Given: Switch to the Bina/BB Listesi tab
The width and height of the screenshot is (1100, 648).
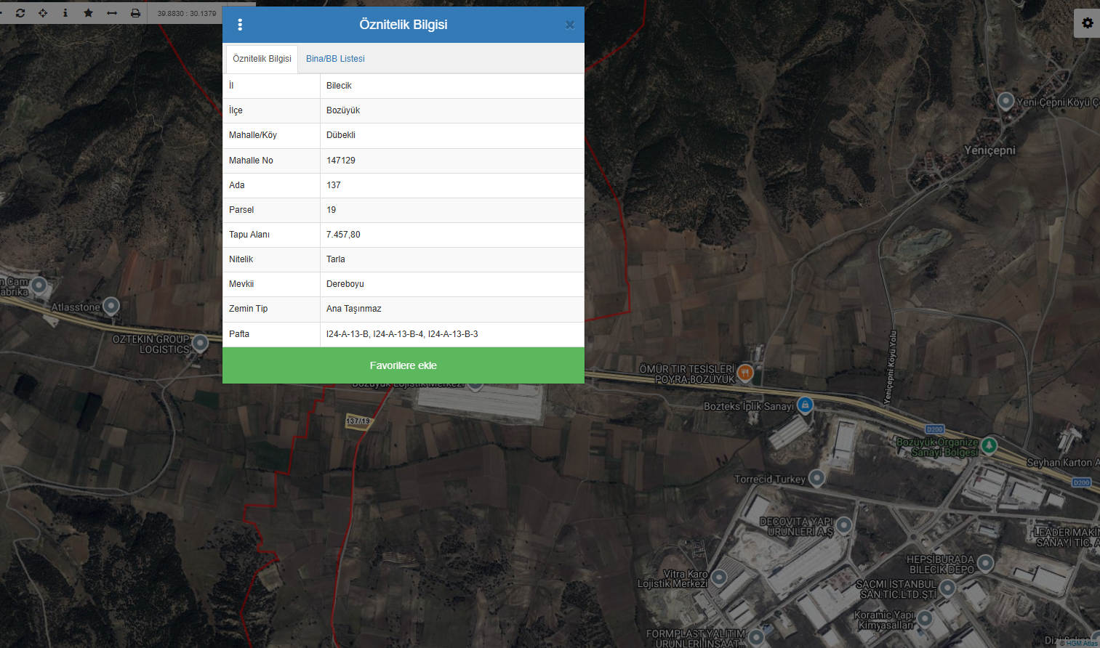Looking at the screenshot, I should coord(335,59).
